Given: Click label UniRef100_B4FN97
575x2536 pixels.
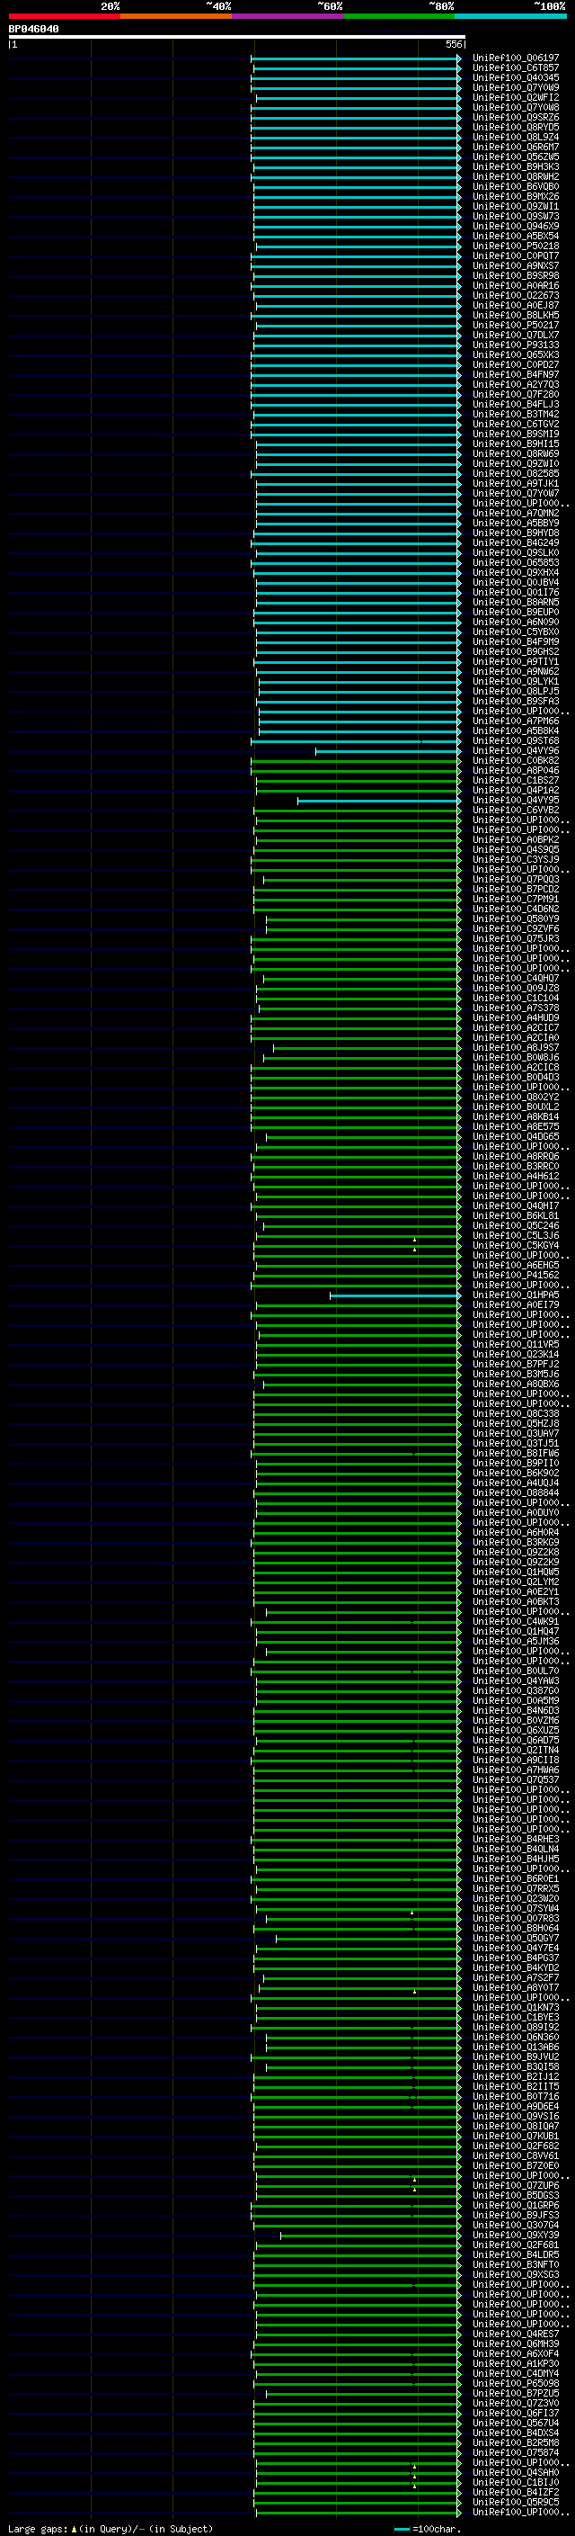Looking at the screenshot, I should coord(516,375).
